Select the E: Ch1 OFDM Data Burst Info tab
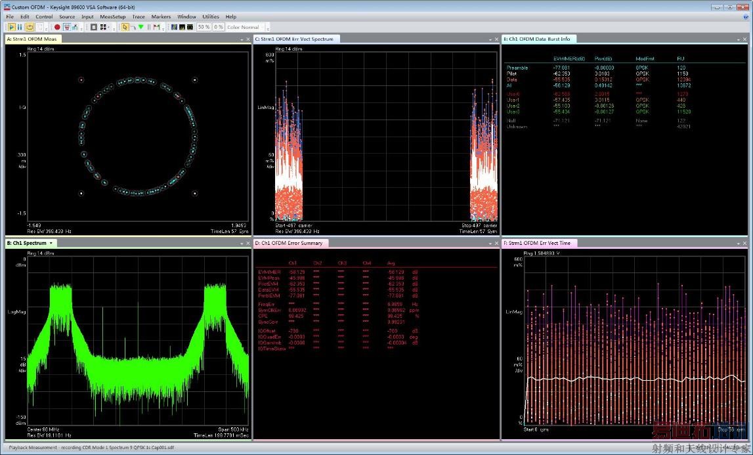The width and height of the screenshot is (753, 455). point(540,39)
